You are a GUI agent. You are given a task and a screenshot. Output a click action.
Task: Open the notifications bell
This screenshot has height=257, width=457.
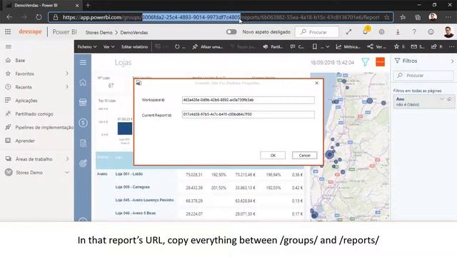[365, 31]
